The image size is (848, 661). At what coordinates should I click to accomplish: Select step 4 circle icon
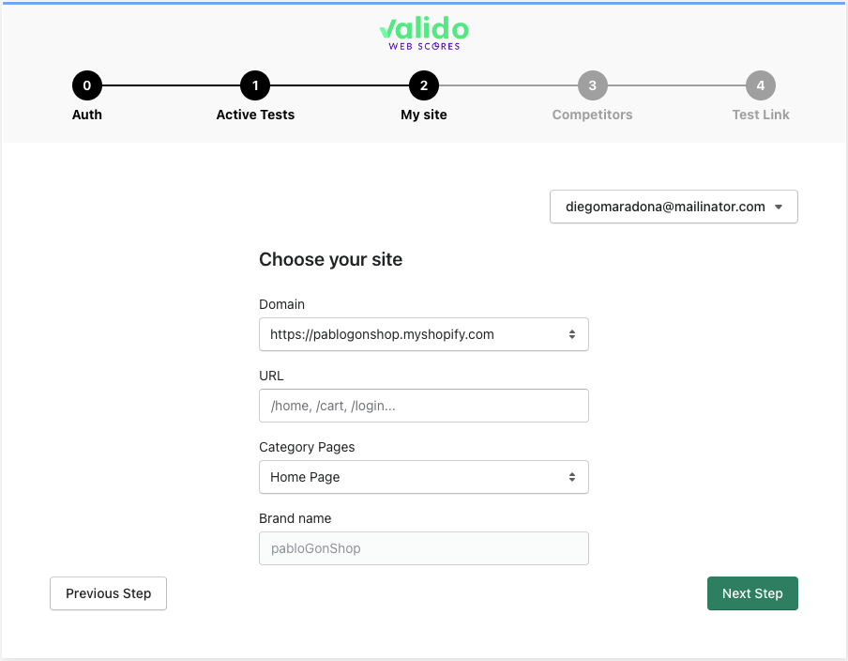[761, 86]
